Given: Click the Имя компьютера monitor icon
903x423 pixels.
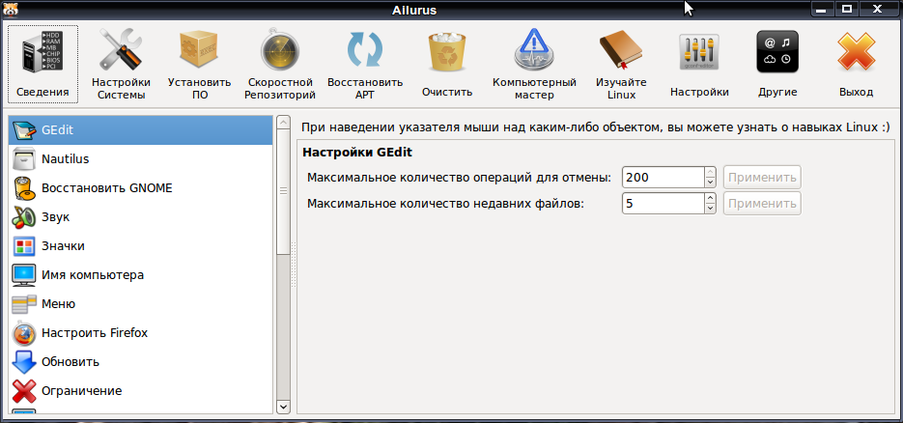Looking at the screenshot, I should click(23, 275).
